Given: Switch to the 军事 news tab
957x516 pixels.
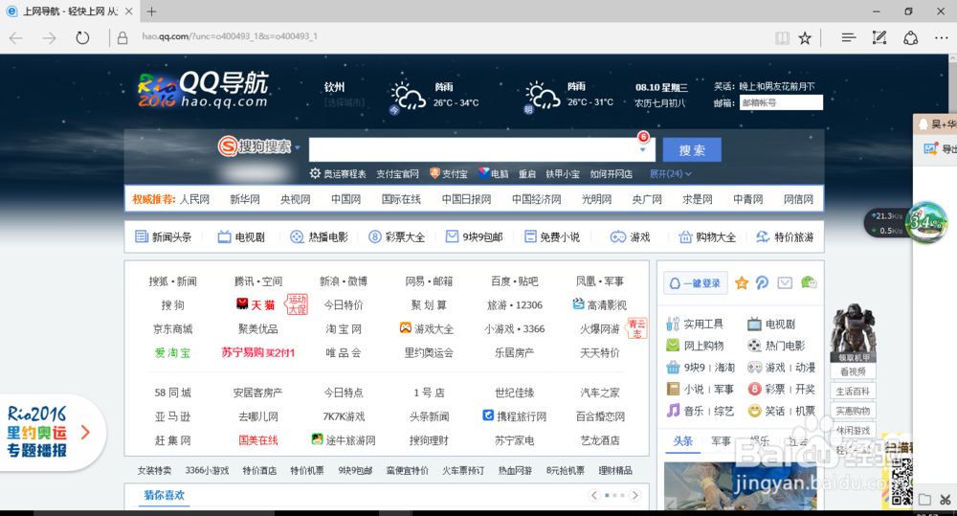Looking at the screenshot, I should (721, 441).
